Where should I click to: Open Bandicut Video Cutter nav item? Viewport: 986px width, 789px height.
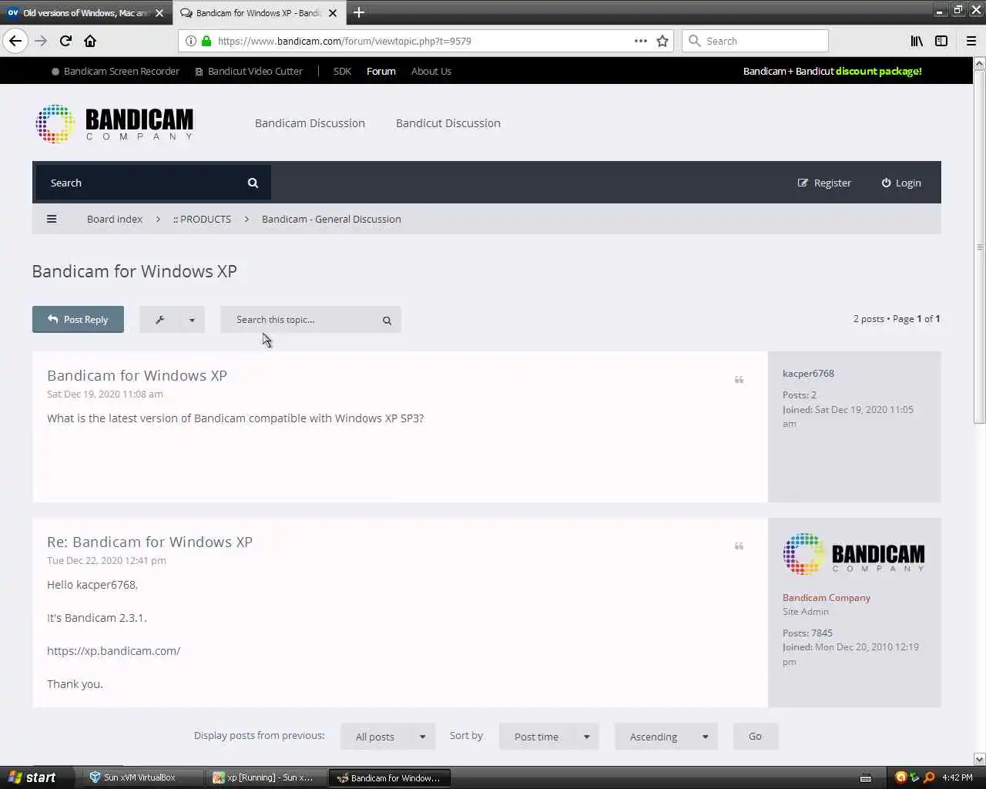pyautogui.click(x=249, y=71)
